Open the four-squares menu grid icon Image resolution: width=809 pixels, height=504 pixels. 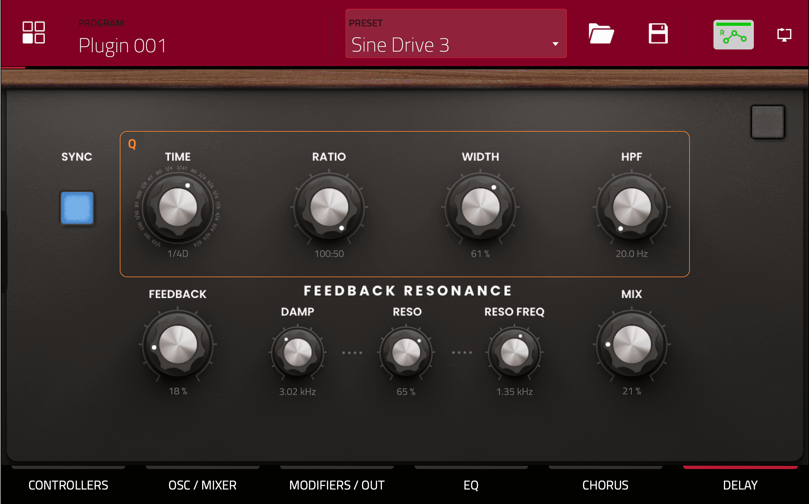(x=33, y=33)
